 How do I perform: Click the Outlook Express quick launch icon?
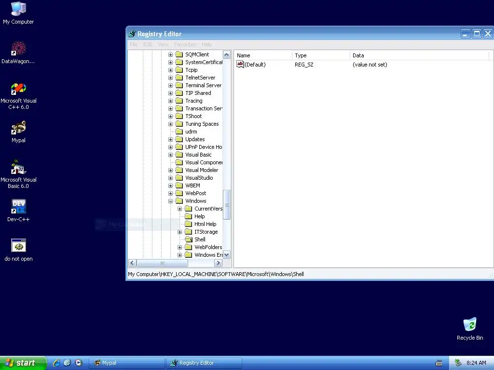tap(67, 363)
